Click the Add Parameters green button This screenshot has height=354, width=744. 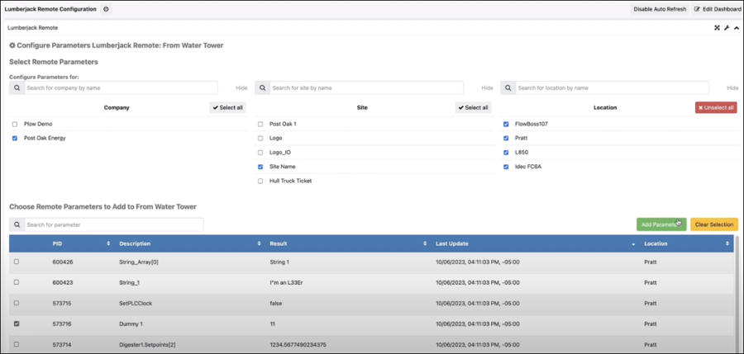click(x=661, y=224)
